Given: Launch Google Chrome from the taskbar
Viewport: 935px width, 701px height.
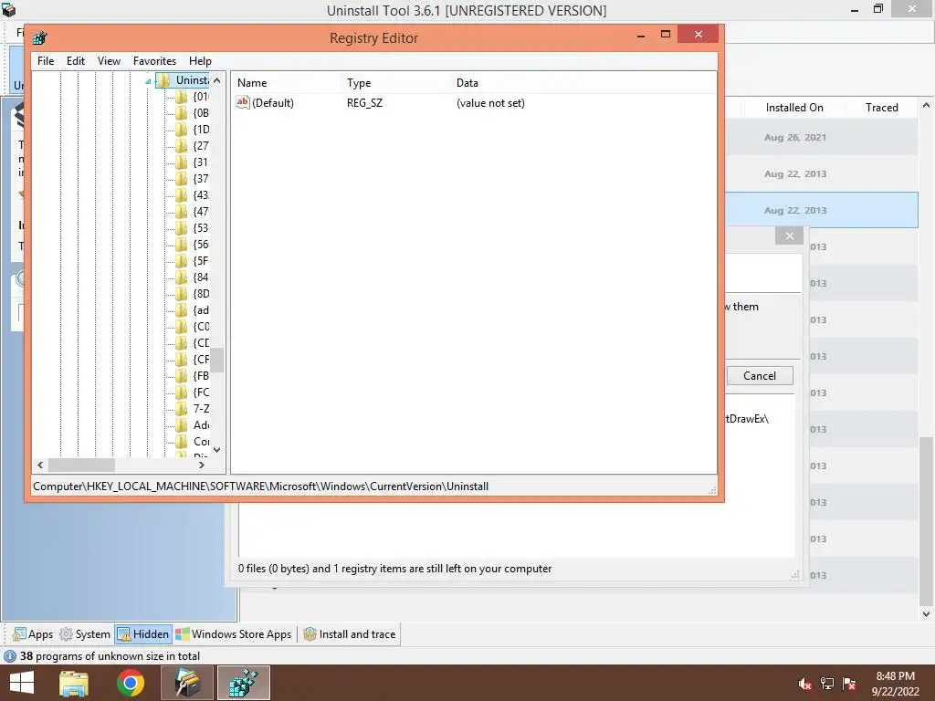Looking at the screenshot, I should coord(131,683).
